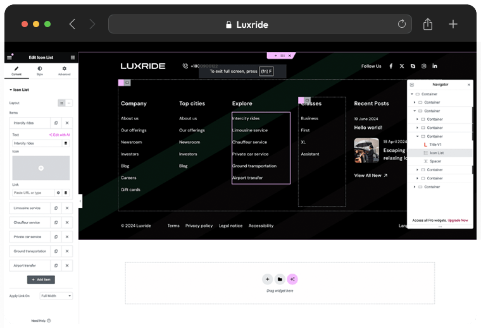Viewport: 481px width, 328px height.
Task: Remove the Airport transfer list item
Action: click(x=67, y=265)
